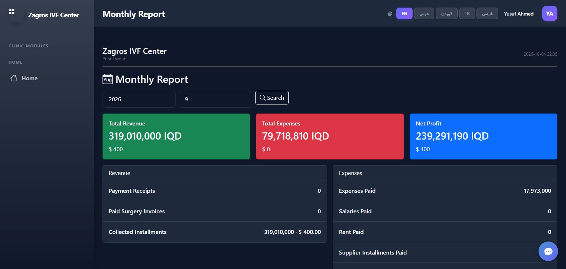Click the Search button
Viewport: 566px width, 269px height.
click(x=272, y=98)
